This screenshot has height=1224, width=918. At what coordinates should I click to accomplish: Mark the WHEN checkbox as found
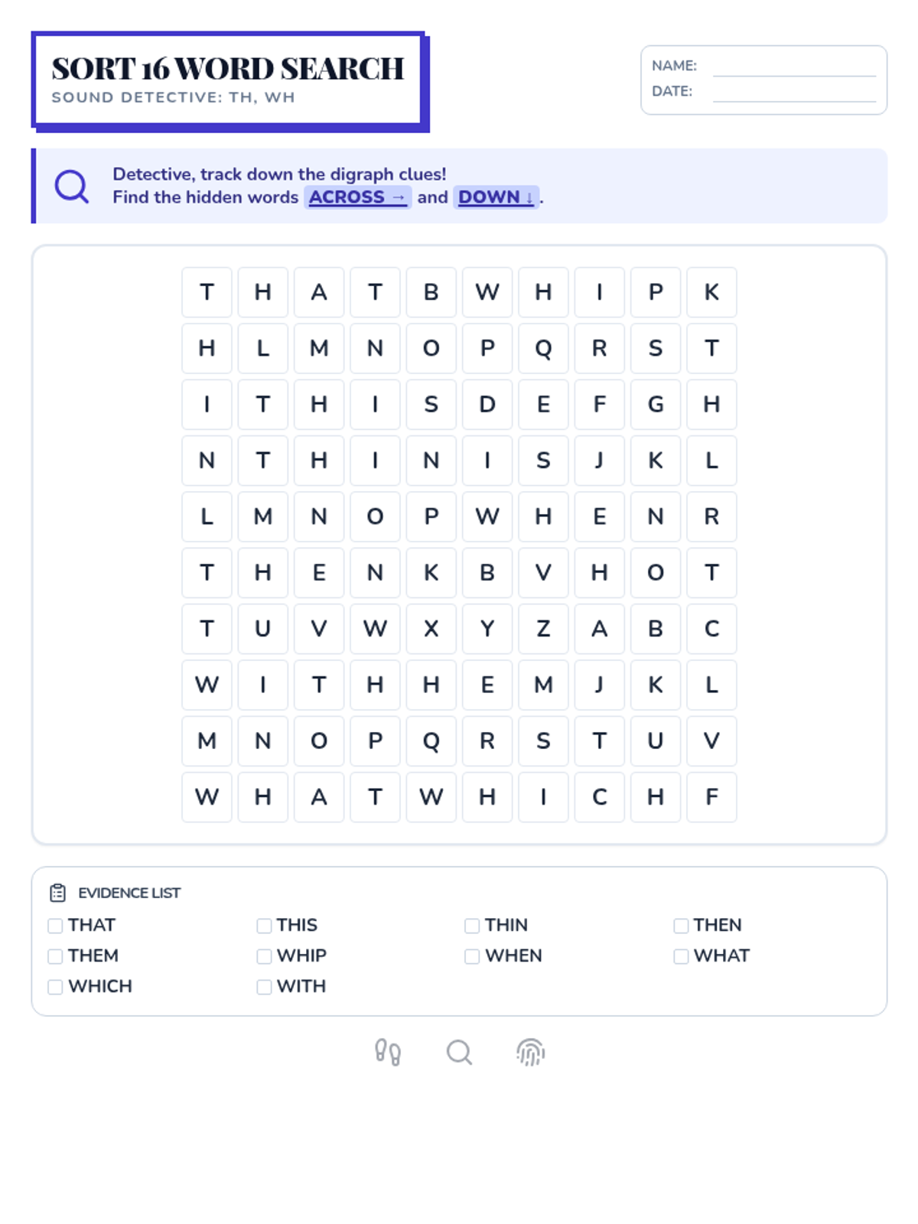472,956
